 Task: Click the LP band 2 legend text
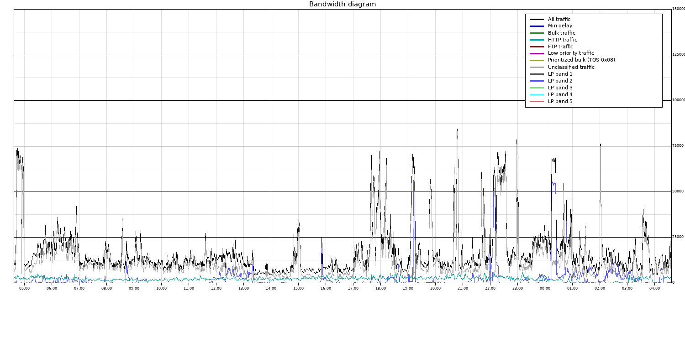tap(560, 81)
